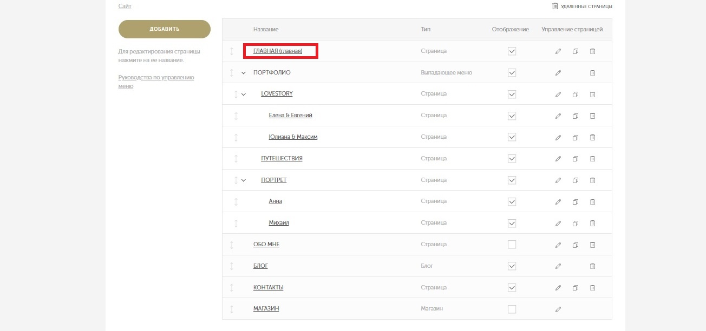Click the drag handle arrows for КОНТАКТЫ row
The width and height of the screenshot is (706, 331).
[232, 288]
